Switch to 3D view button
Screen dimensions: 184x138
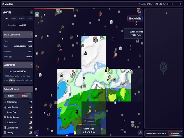(x=140, y=12)
